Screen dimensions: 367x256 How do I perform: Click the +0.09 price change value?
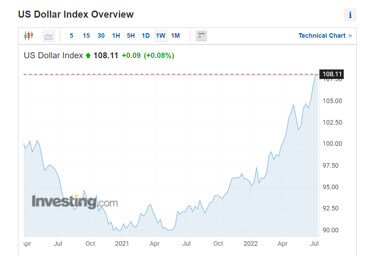pyautogui.click(x=131, y=56)
